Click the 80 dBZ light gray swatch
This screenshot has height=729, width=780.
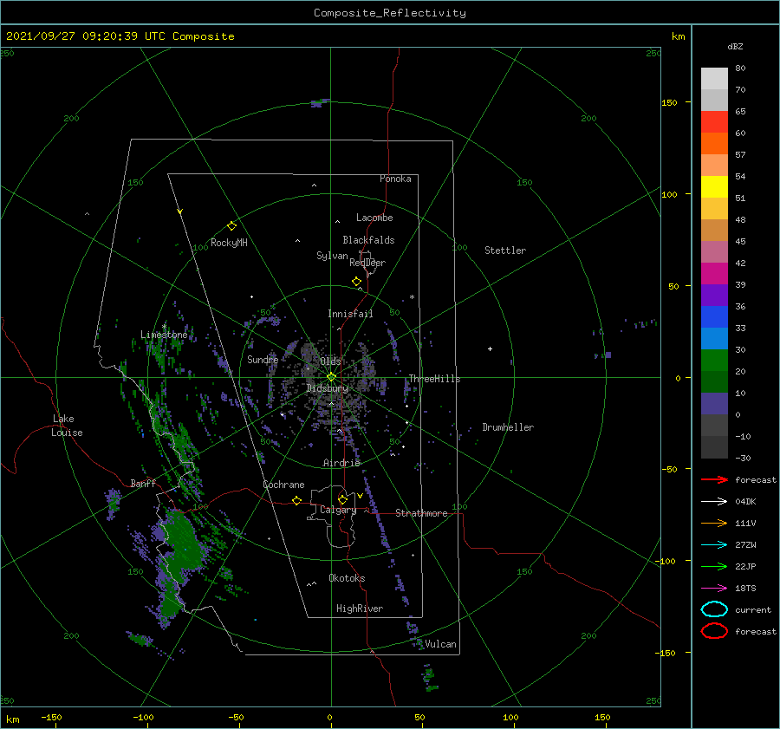tap(714, 79)
